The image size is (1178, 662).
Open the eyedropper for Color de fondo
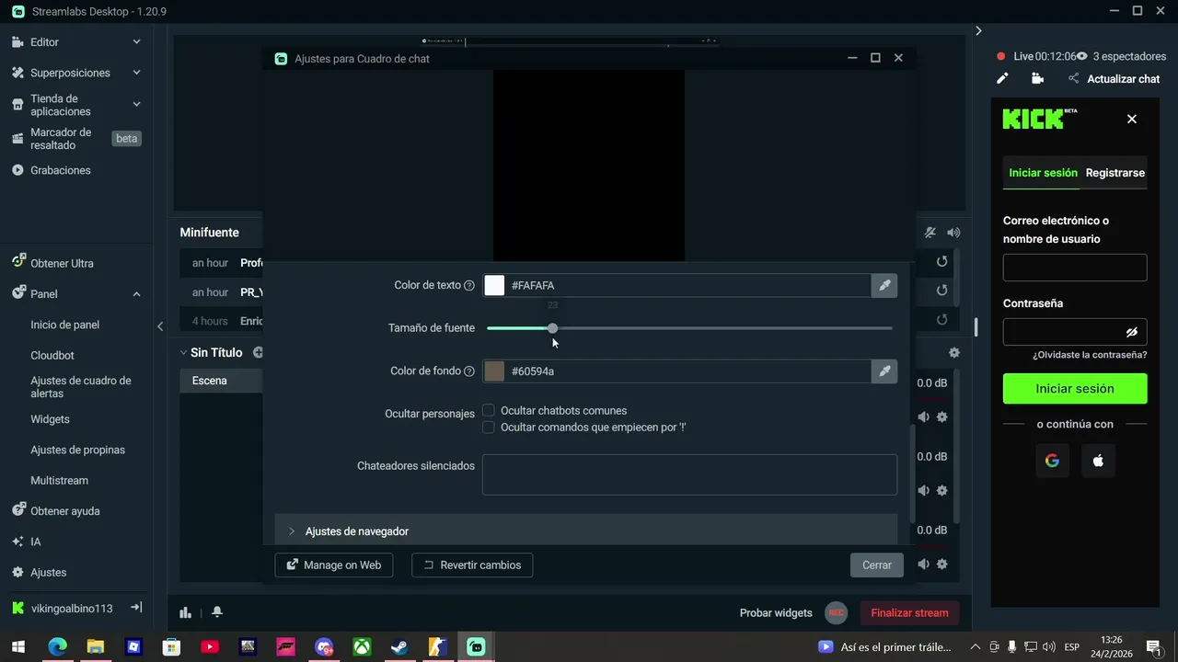(x=884, y=371)
